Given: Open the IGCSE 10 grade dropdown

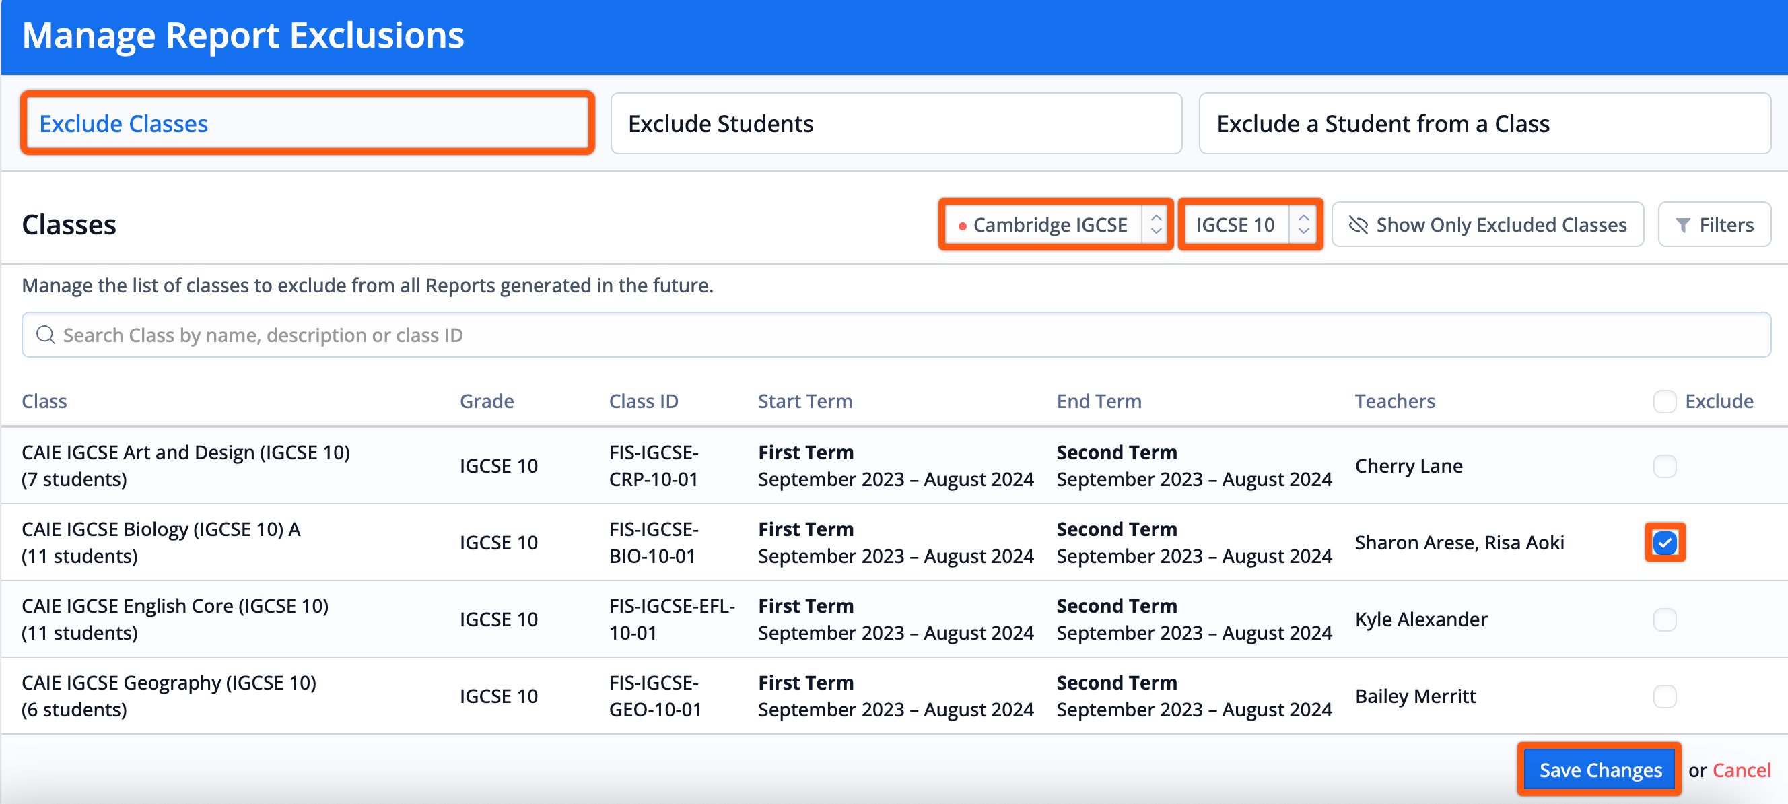Looking at the screenshot, I should point(1235,224).
